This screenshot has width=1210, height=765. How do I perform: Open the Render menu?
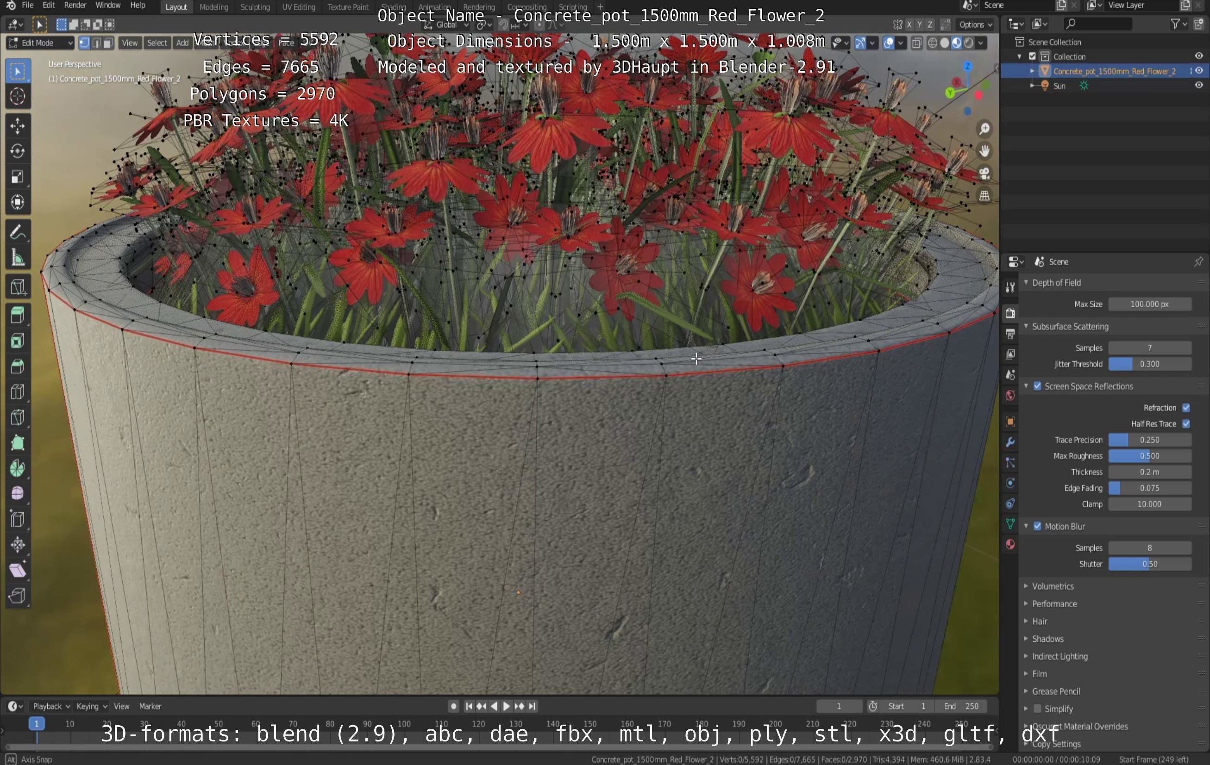75,6
